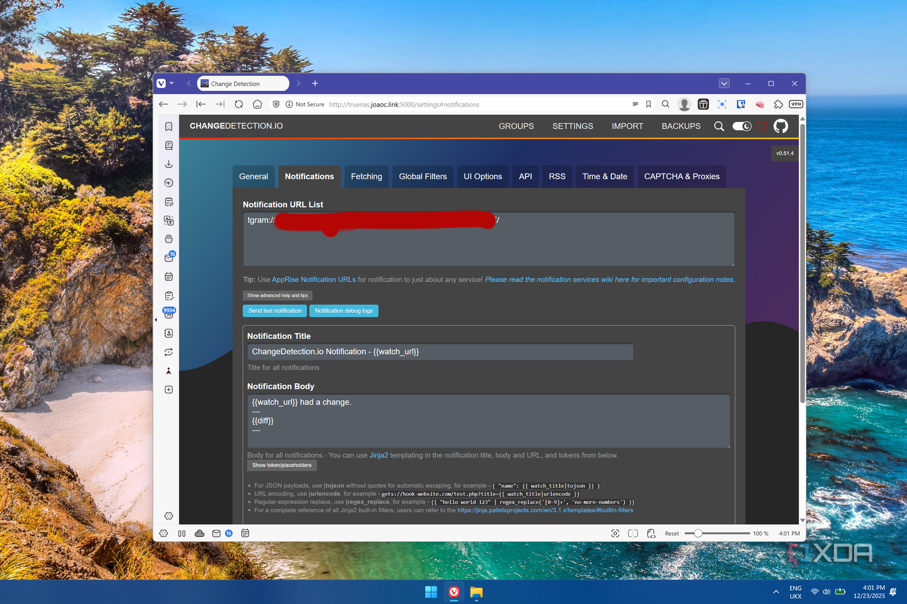Switch to the Fetching tab
The width and height of the screenshot is (907, 604).
[366, 177]
